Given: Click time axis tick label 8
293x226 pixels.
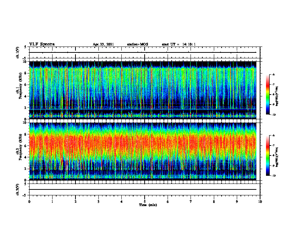Looking at the screenshot, I should pos(214,202).
